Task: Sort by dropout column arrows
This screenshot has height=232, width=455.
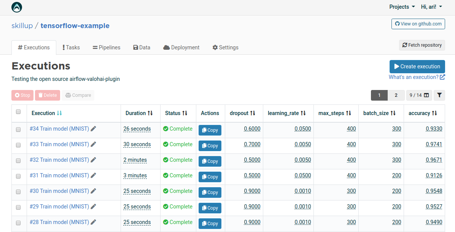Action: (x=253, y=113)
